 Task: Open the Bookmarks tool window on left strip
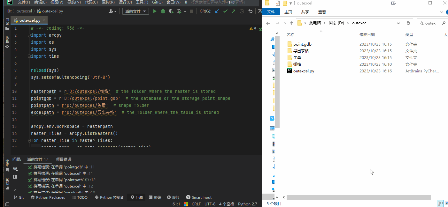point(7,166)
